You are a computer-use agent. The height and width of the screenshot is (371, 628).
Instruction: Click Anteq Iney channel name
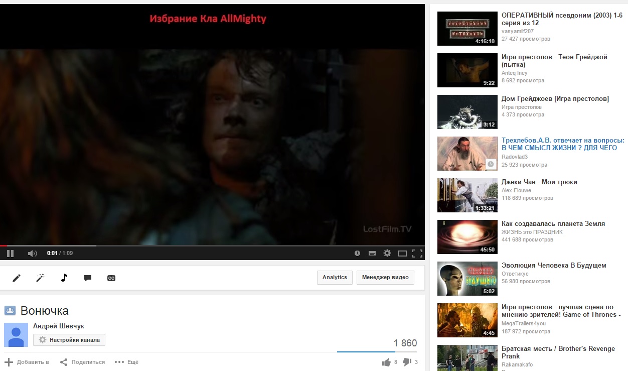(x=515, y=73)
